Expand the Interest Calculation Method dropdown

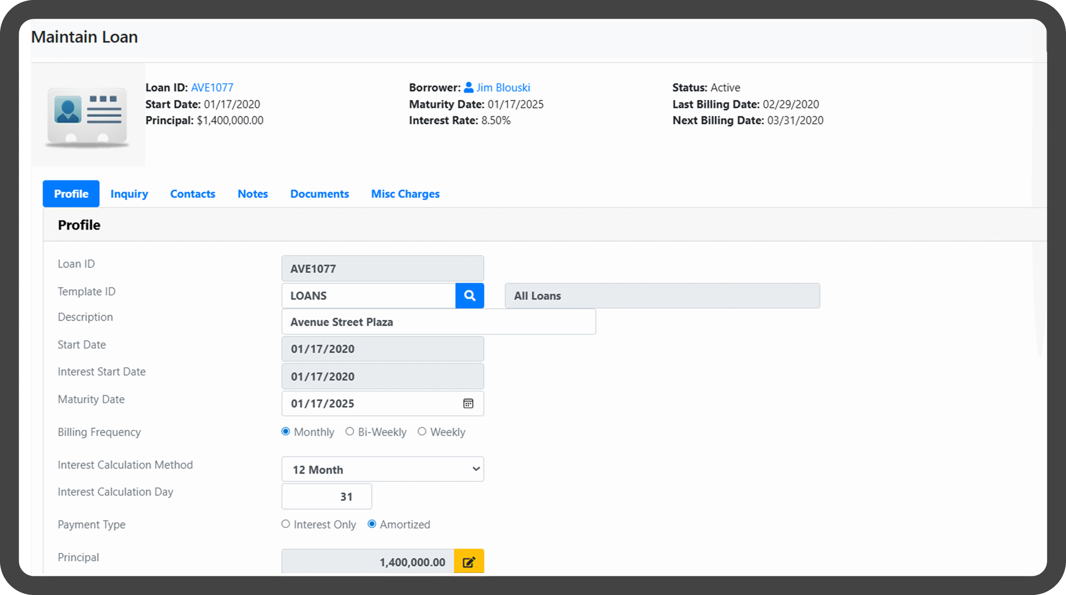point(382,469)
